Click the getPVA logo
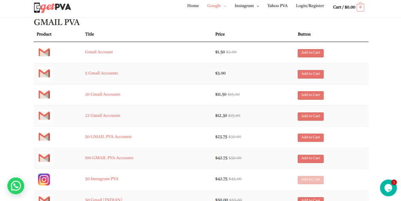 point(52,7)
